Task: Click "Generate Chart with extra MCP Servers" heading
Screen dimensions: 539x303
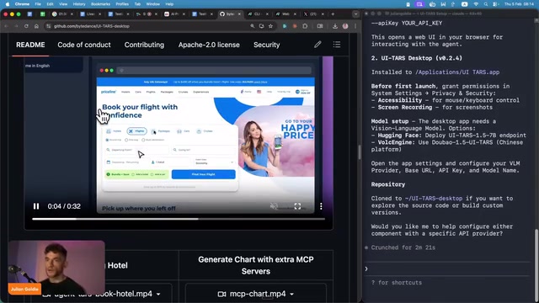Action: point(256,265)
